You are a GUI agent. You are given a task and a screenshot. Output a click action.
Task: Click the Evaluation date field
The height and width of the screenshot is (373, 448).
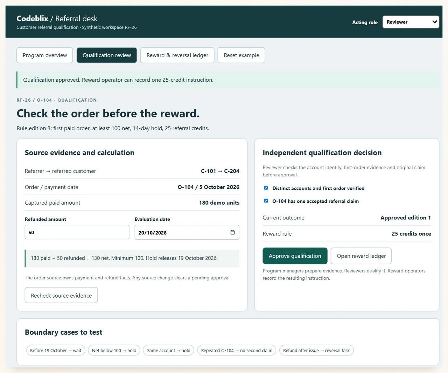[187, 232]
